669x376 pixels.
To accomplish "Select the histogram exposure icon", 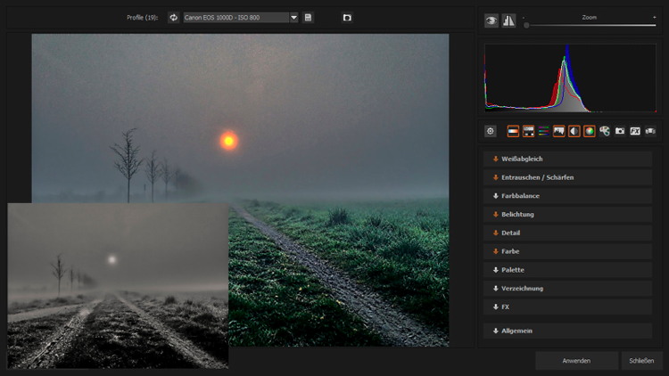I will coord(558,131).
